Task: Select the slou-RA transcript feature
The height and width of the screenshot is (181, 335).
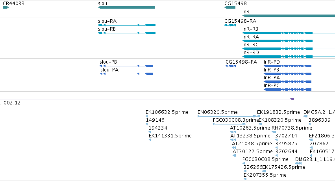Action: (x=127, y=25)
